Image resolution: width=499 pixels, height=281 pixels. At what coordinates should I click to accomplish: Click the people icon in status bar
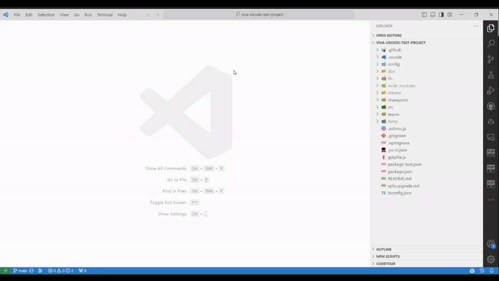[472, 270]
